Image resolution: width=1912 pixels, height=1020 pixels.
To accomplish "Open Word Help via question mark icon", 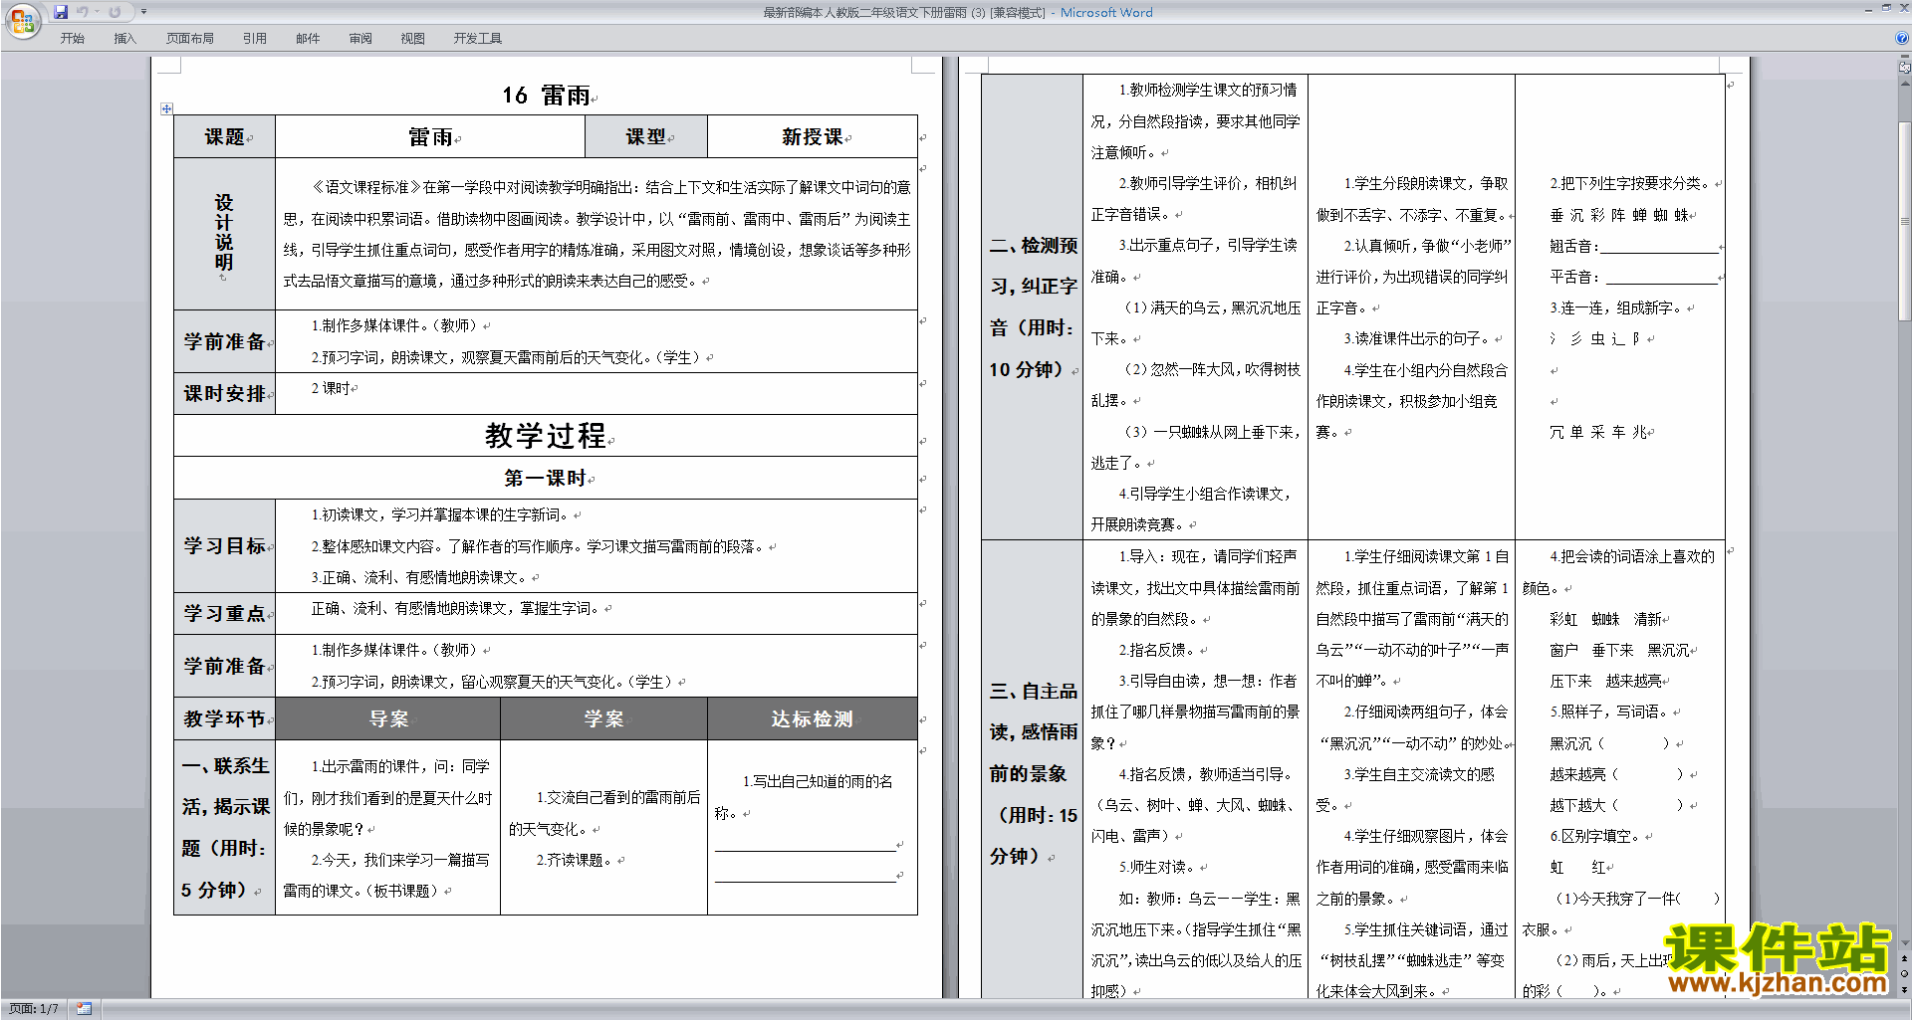I will [x=1902, y=38].
